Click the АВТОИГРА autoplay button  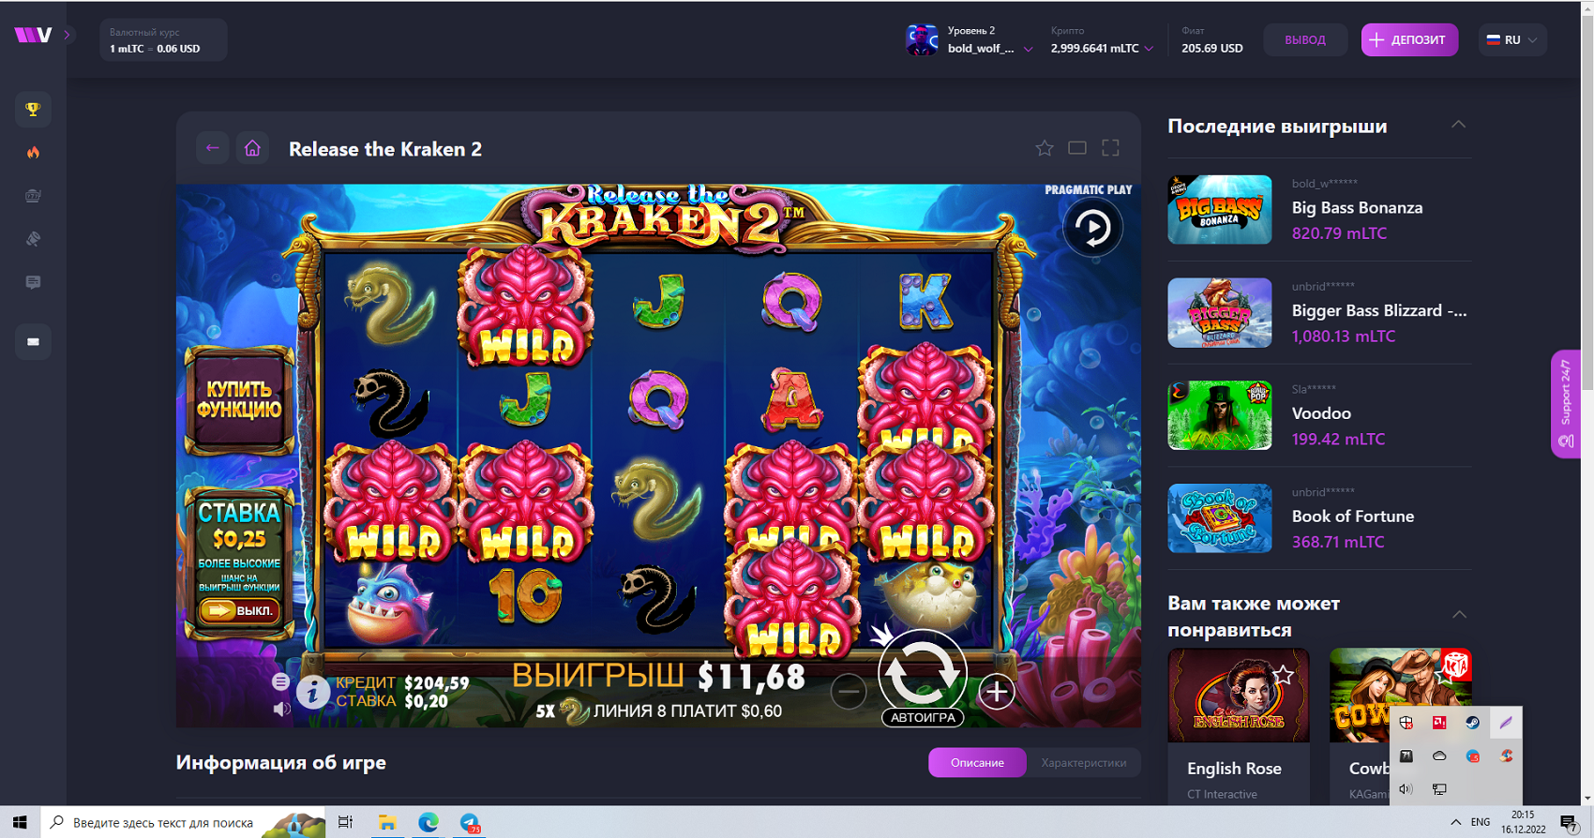click(x=923, y=717)
